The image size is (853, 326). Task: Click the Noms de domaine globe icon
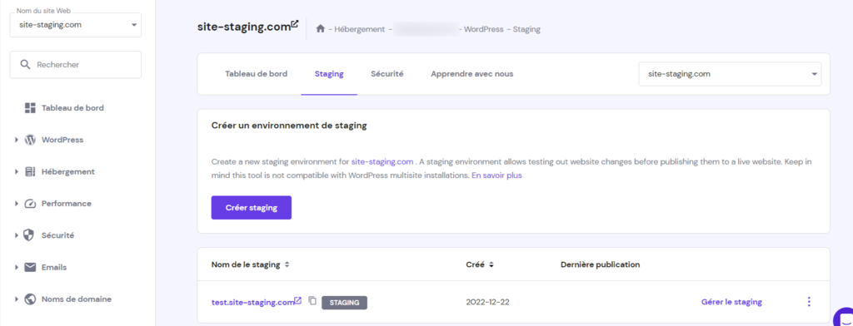30,299
